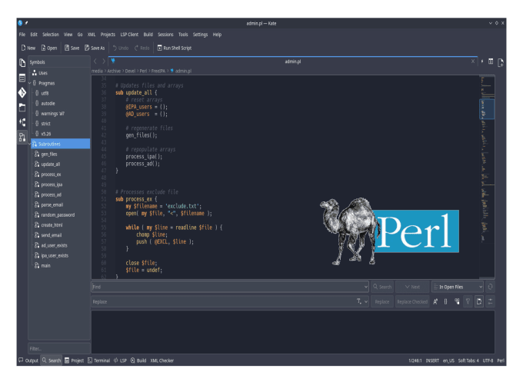Go back with the left arrow navigation icon

click(x=95, y=61)
